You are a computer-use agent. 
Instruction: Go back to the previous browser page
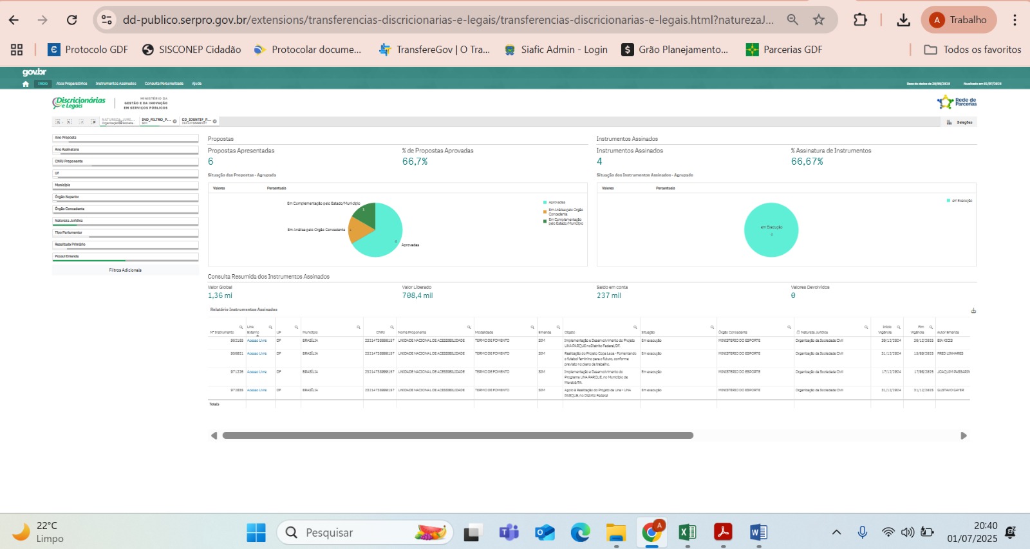point(14,20)
